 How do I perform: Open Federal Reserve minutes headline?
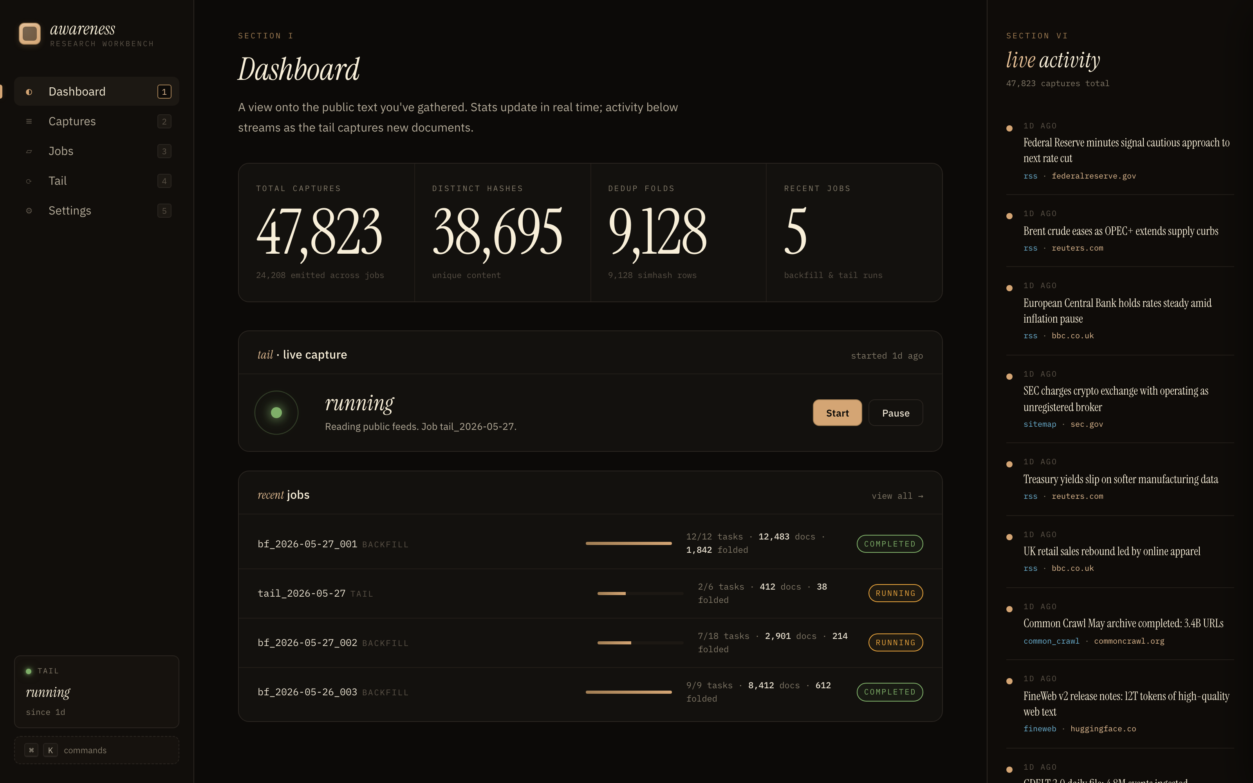point(1126,150)
